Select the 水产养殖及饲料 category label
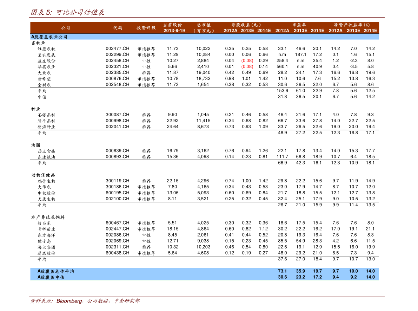Image resolution: width=418 pixels, height=311 pixels. (x=48, y=217)
